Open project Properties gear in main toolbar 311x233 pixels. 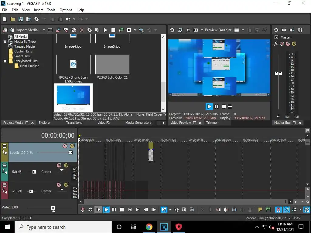click(36, 19)
